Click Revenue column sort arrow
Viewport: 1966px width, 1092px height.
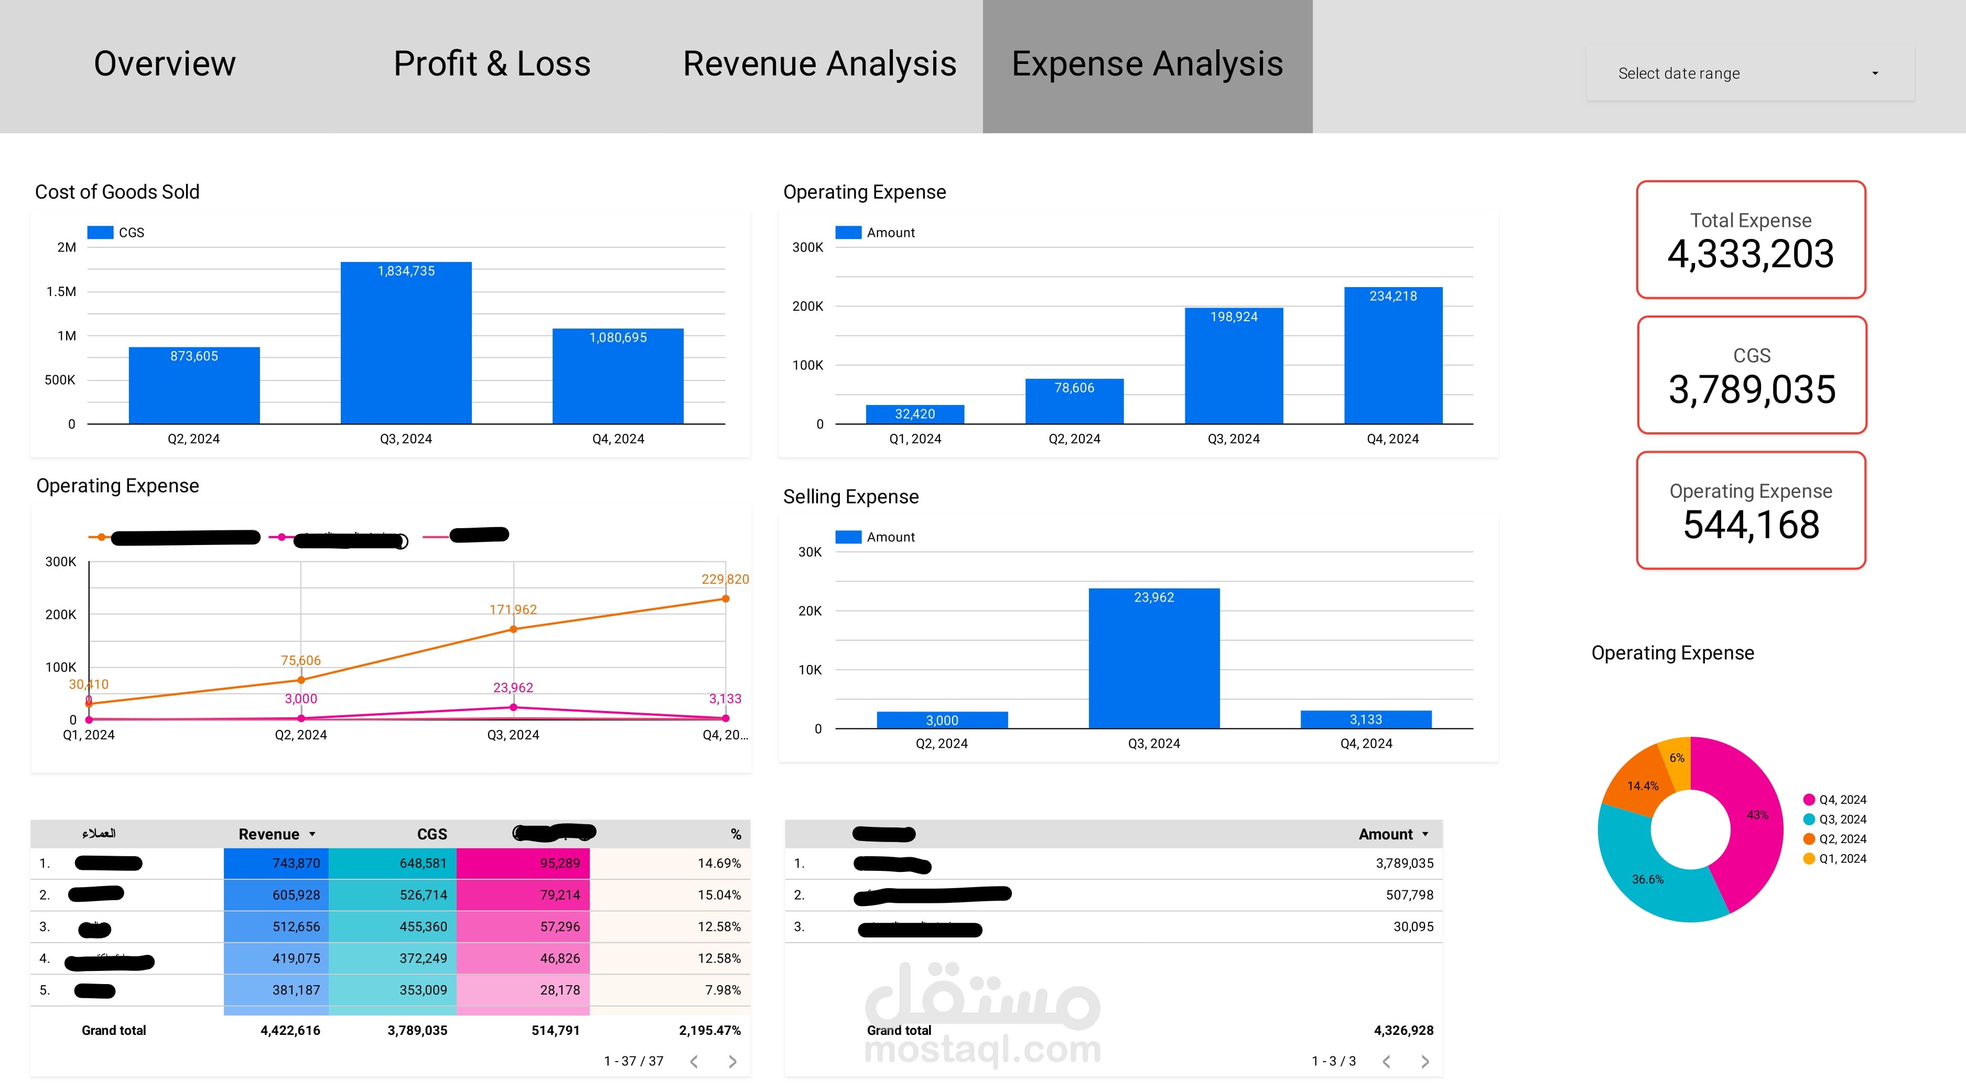312,834
